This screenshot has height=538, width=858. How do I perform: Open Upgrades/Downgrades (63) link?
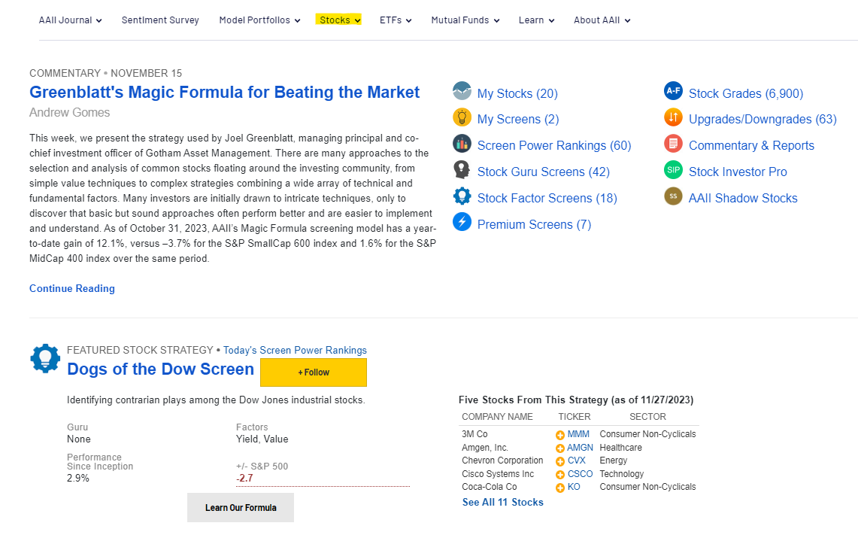(762, 120)
